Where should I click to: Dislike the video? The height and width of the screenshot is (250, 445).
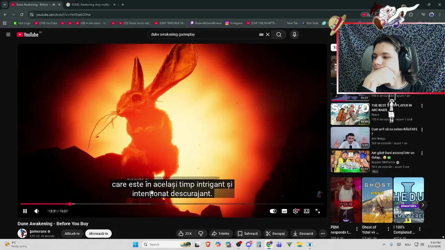click(x=201, y=234)
